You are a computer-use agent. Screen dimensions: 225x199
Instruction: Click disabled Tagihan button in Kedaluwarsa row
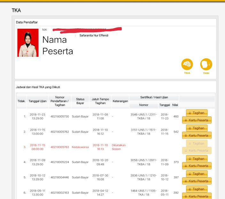197,144
